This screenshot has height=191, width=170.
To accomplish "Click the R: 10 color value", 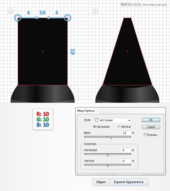I will pyautogui.click(x=43, y=114).
